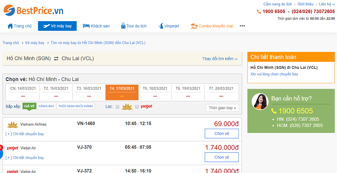Click the Vietjet filter logo
The width and height of the screenshot is (337, 173).
146,106
